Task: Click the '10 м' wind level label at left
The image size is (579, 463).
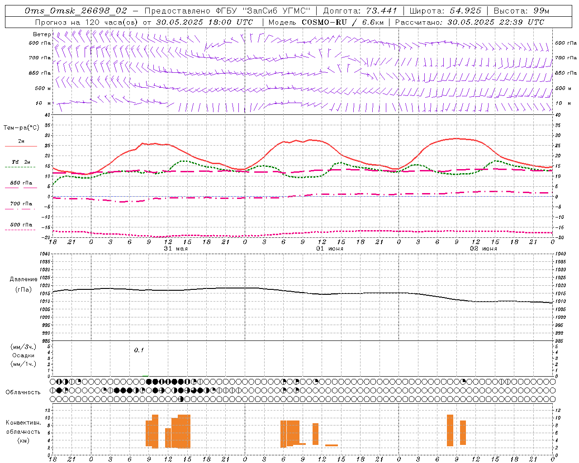Action: point(43,103)
